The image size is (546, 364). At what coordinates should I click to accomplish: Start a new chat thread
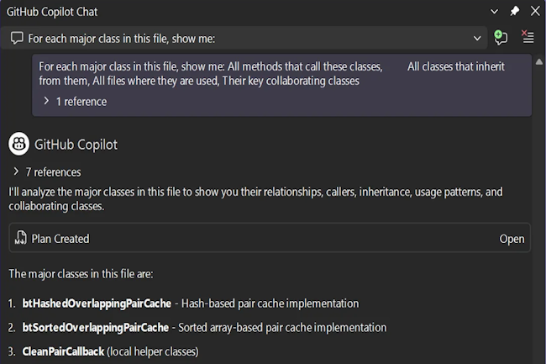501,38
